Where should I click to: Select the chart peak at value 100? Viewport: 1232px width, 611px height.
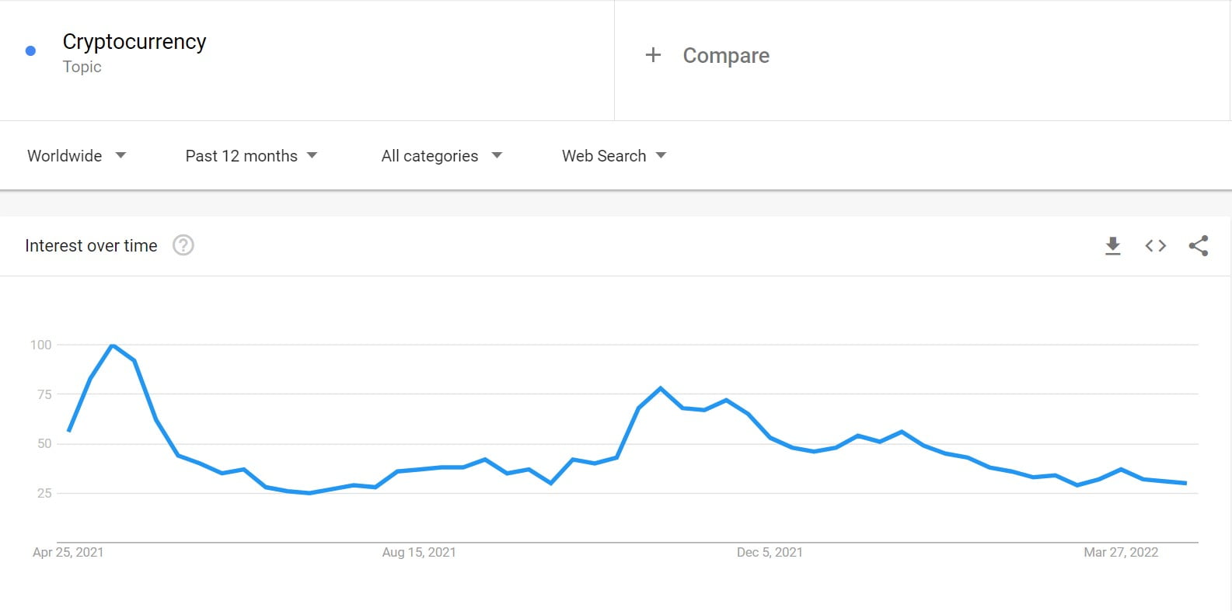pos(112,345)
